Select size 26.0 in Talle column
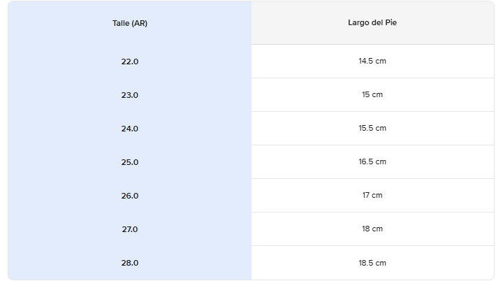This screenshot has height=281, width=496. pos(130,196)
